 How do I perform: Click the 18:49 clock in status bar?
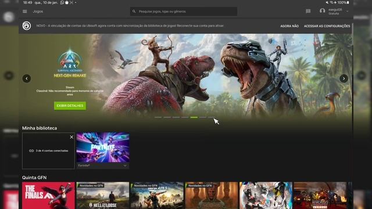coord(27,2)
